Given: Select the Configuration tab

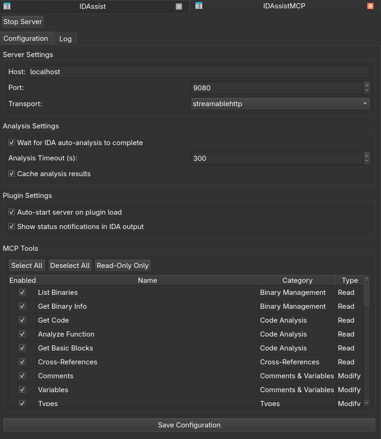Looking at the screenshot, I should click(x=26, y=38).
